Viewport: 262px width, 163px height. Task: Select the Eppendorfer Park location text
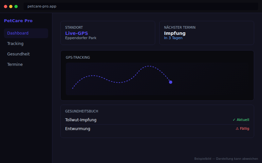pos(81,38)
